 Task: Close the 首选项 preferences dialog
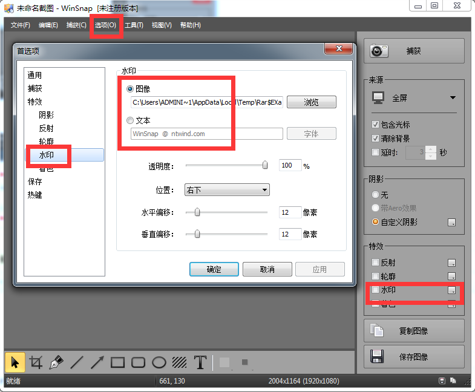pos(338,48)
